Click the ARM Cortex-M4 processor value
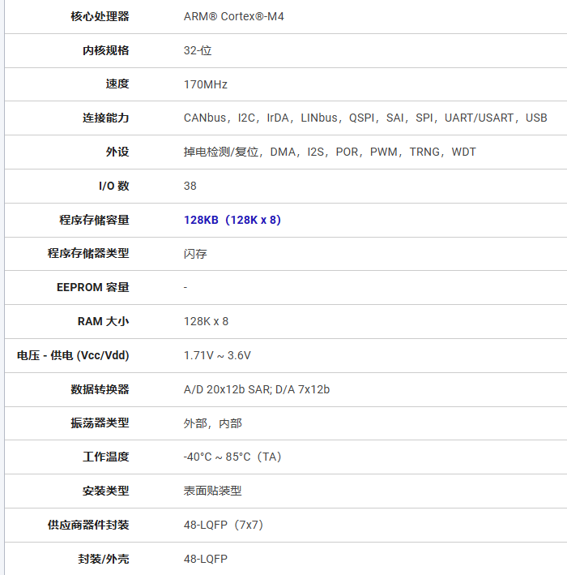The width and height of the screenshot is (567, 575). (234, 16)
